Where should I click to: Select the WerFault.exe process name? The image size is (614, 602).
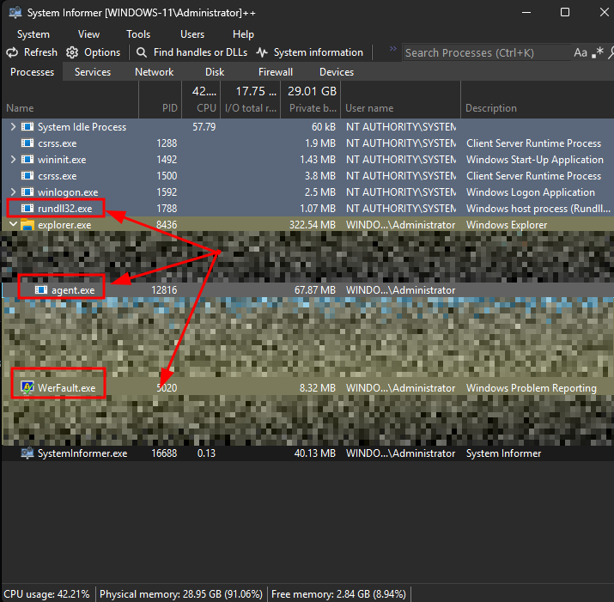[67, 388]
